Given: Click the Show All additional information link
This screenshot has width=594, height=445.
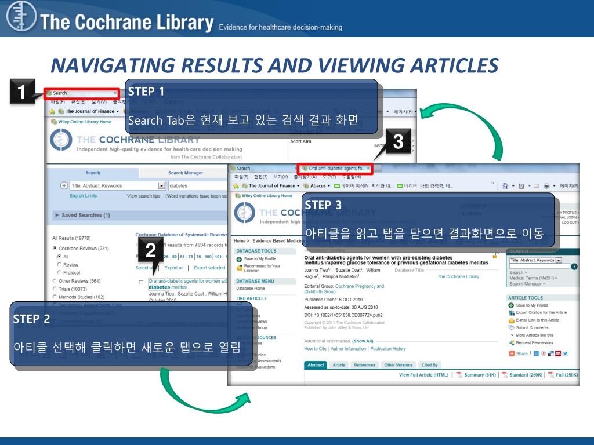Looking at the screenshot, I should (x=363, y=341).
